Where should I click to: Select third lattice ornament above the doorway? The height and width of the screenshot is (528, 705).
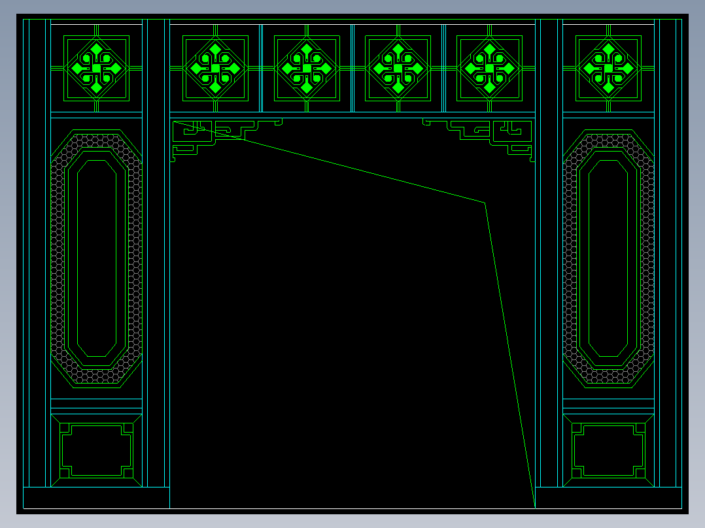click(398, 69)
